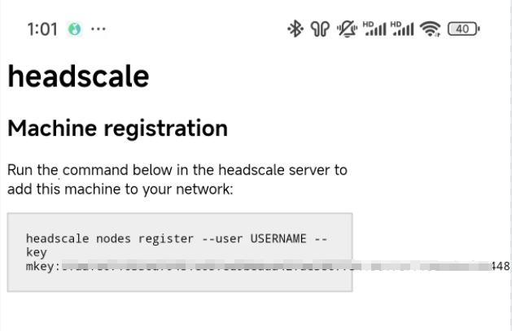This screenshot has height=331, width=512.
Task: Click the 'Run the command below' instruction text
Action: coord(177,170)
